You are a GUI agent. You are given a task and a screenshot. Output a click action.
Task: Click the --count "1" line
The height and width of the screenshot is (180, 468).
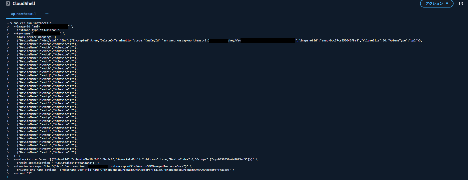(x=22, y=173)
